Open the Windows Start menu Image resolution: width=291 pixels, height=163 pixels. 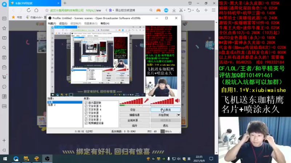5,159
